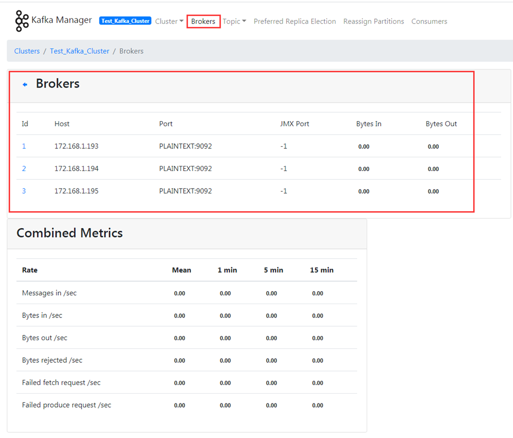Click JMX Port value for broker 2

(284, 169)
